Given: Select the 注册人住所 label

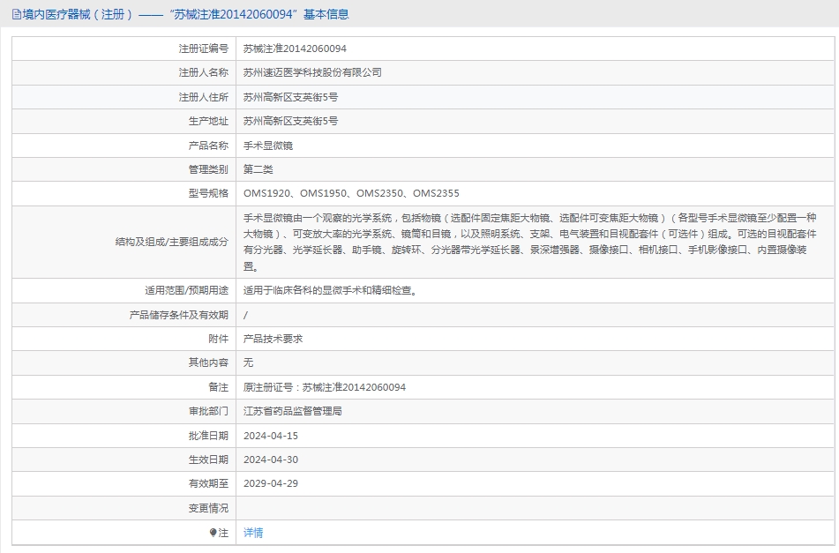Looking at the screenshot, I should (203, 97).
